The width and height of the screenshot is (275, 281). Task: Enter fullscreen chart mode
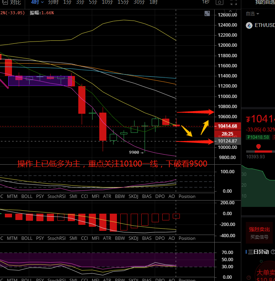tap(234, 2)
